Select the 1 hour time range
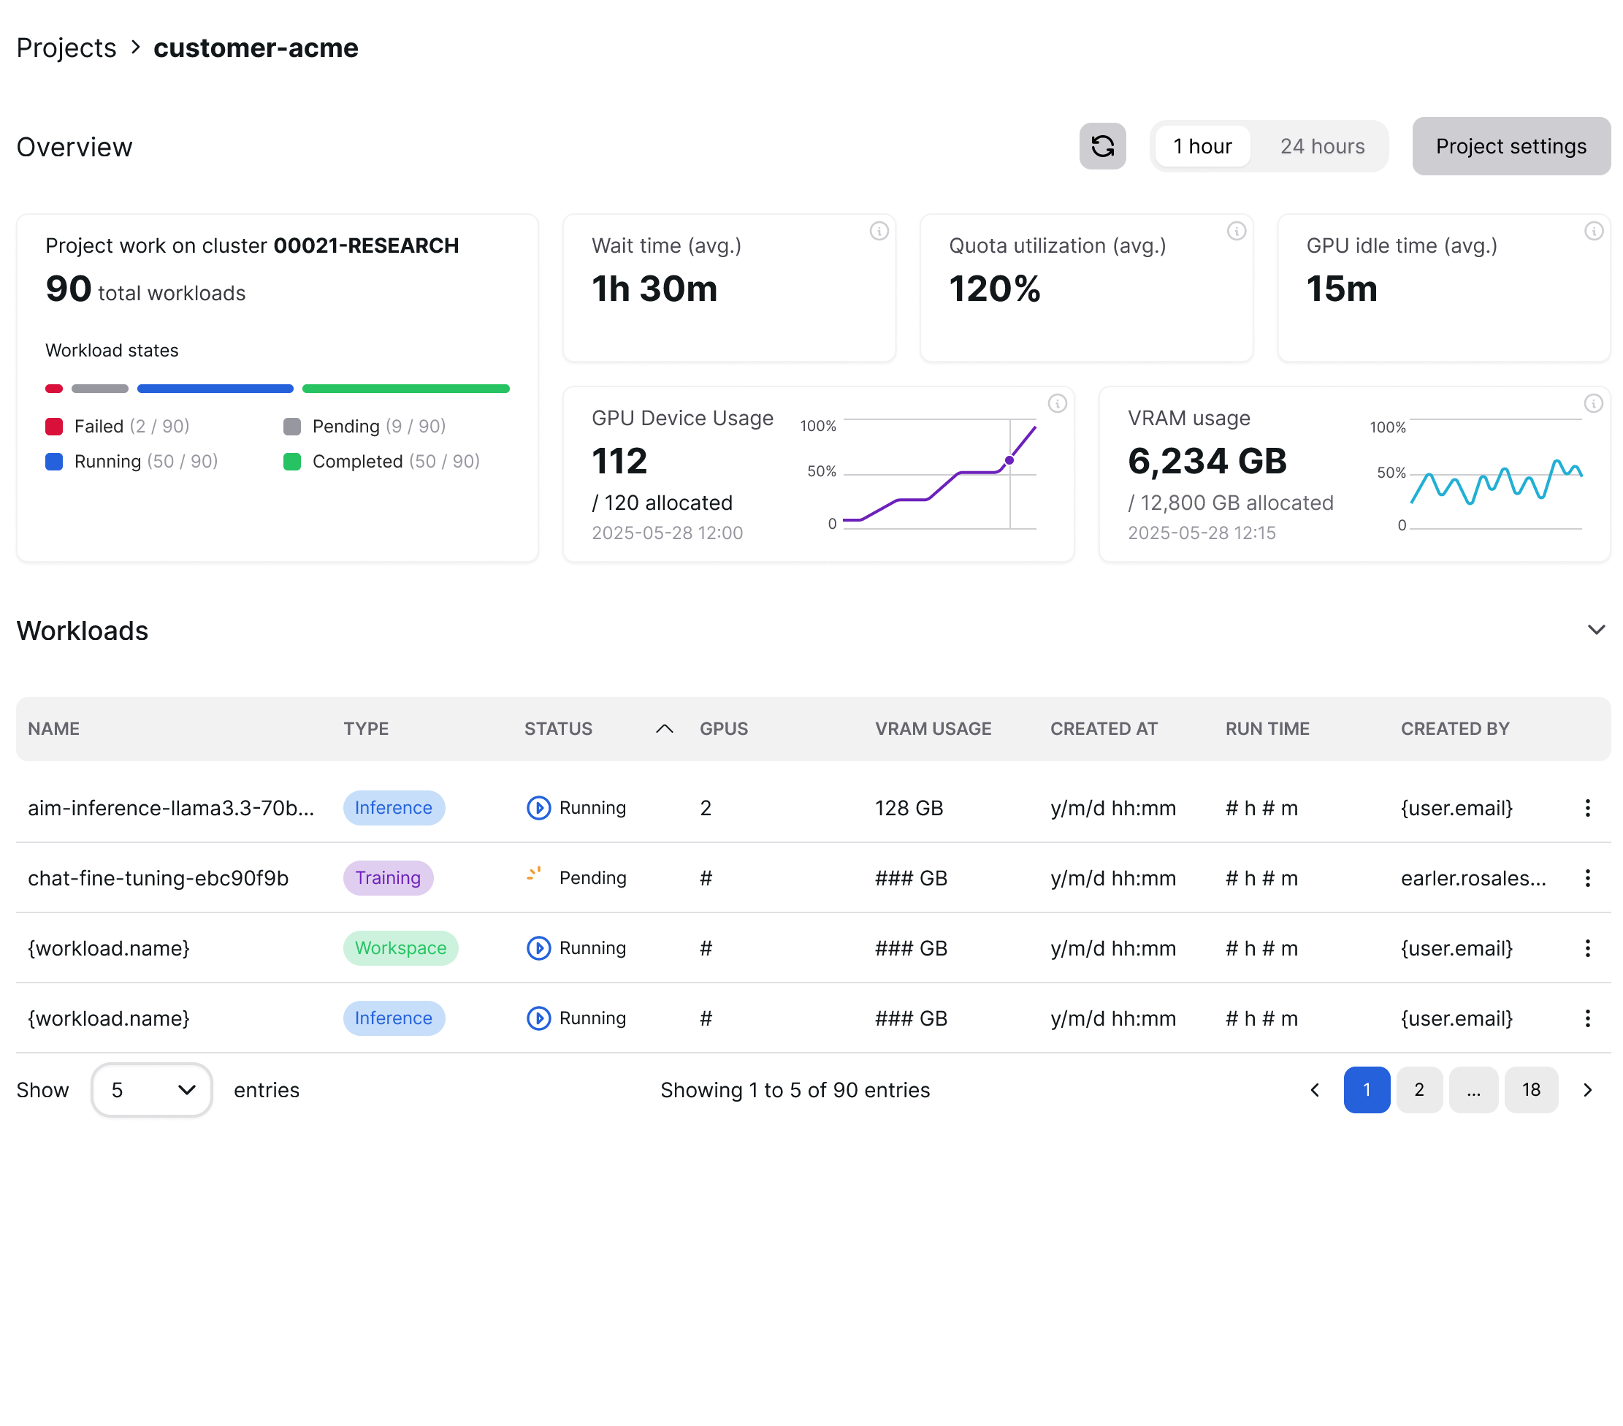1623x1426 pixels. coord(1202,146)
